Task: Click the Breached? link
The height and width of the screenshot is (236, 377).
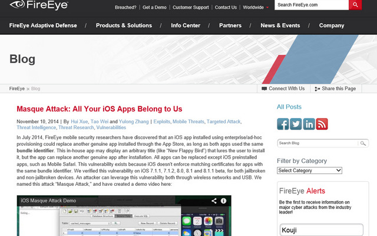Action: coord(125,8)
